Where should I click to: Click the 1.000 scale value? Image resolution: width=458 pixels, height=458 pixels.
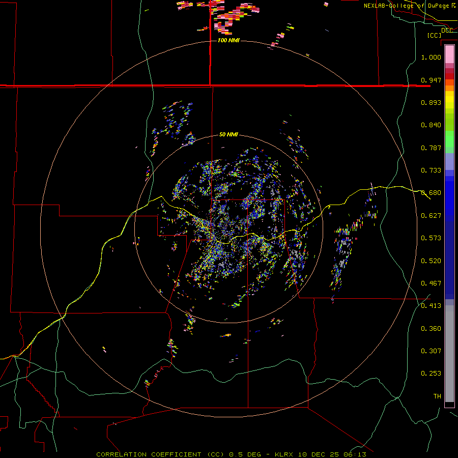pyautogui.click(x=431, y=57)
